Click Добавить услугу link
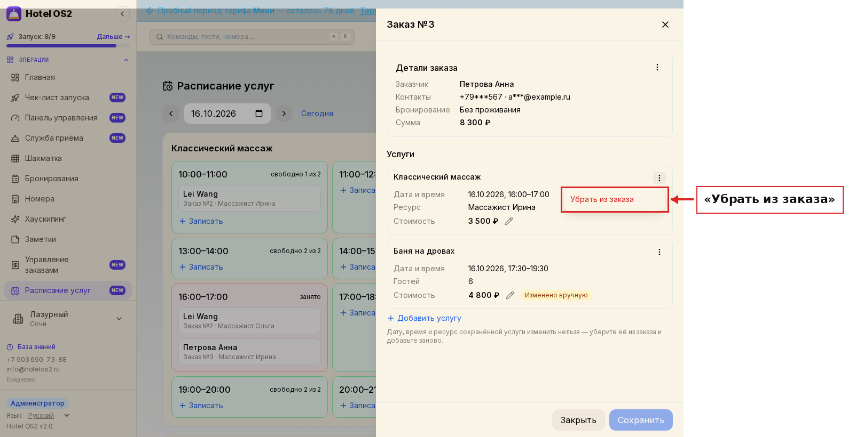Screen dimensions: 856x437 click(425, 318)
